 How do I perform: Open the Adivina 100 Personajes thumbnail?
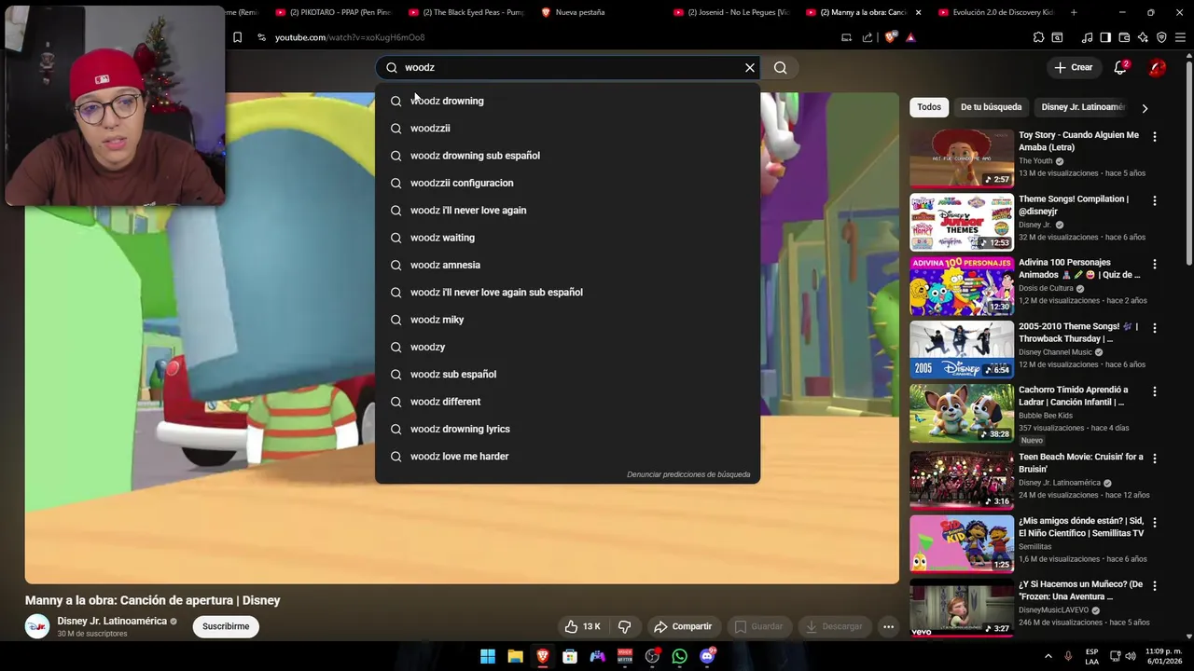(x=962, y=286)
